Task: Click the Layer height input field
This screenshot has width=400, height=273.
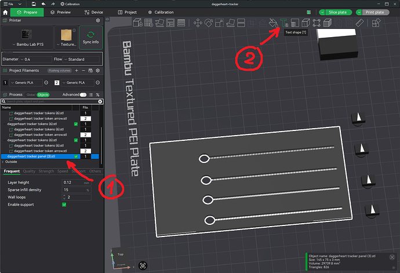Action: point(77,183)
